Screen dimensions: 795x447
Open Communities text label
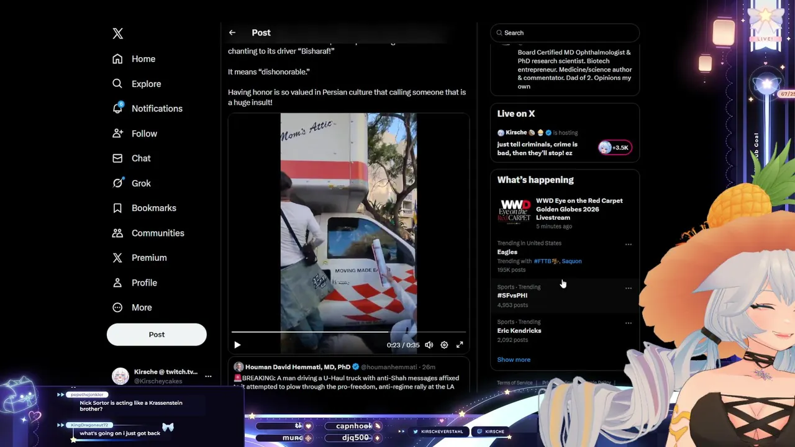coord(158,233)
